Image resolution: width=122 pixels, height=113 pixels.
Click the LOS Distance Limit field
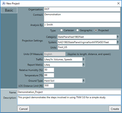(x=49, y=86)
